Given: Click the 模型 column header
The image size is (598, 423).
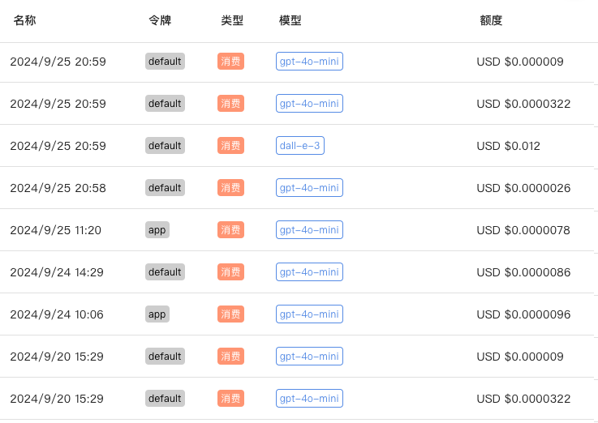Looking at the screenshot, I should pyautogui.click(x=290, y=20).
